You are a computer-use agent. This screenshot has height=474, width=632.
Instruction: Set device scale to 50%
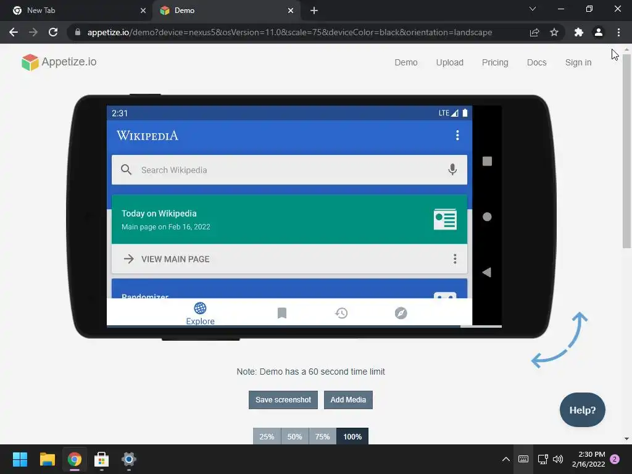[x=294, y=436]
